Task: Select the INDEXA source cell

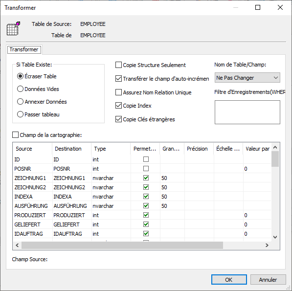Action: pyautogui.click(x=32, y=197)
